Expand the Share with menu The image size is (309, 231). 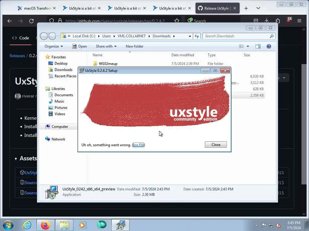point(106,46)
